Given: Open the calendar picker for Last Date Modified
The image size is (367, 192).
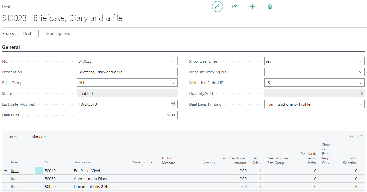Looking at the screenshot, I should tap(173, 104).
